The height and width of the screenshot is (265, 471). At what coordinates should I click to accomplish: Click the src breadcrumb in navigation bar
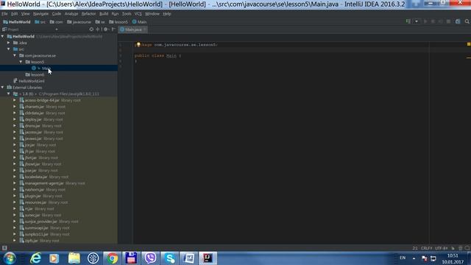(x=40, y=22)
